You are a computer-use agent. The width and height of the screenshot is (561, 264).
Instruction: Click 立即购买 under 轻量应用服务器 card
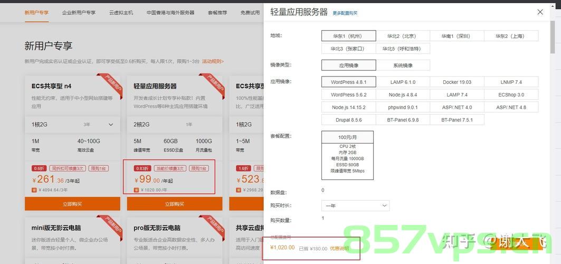[175, 204]
